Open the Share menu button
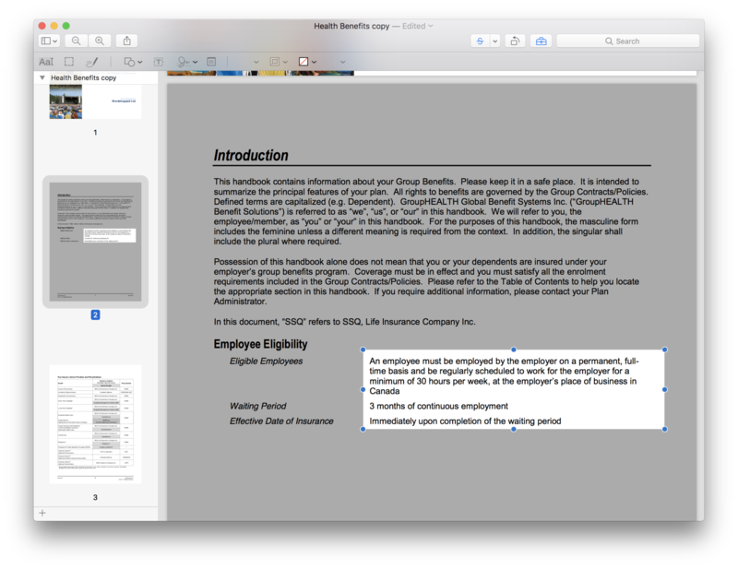The height and width of the screenshot is (569, 738). (x=127, y=41)
